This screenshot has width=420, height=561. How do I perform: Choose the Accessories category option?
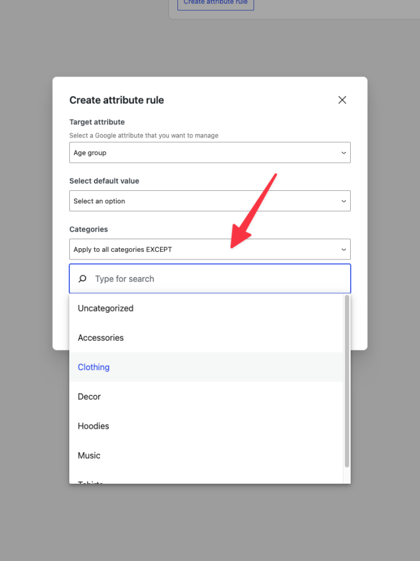pos(101,338)
